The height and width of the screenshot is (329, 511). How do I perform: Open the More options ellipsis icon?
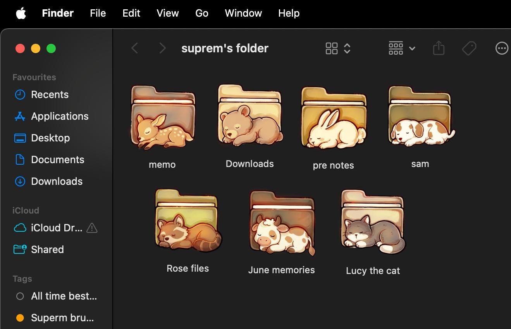point(502,48)
